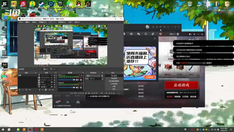Toggle visibility of the 未标题-2.png source
Viewport: 234px width, 132px height.
(52, 80)
